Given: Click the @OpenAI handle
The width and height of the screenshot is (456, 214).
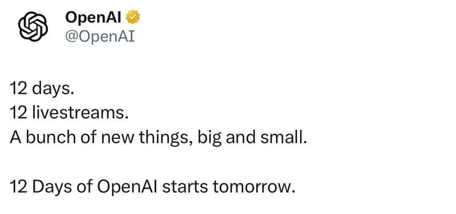Looking at the screenshot, I should pos(100,37).
